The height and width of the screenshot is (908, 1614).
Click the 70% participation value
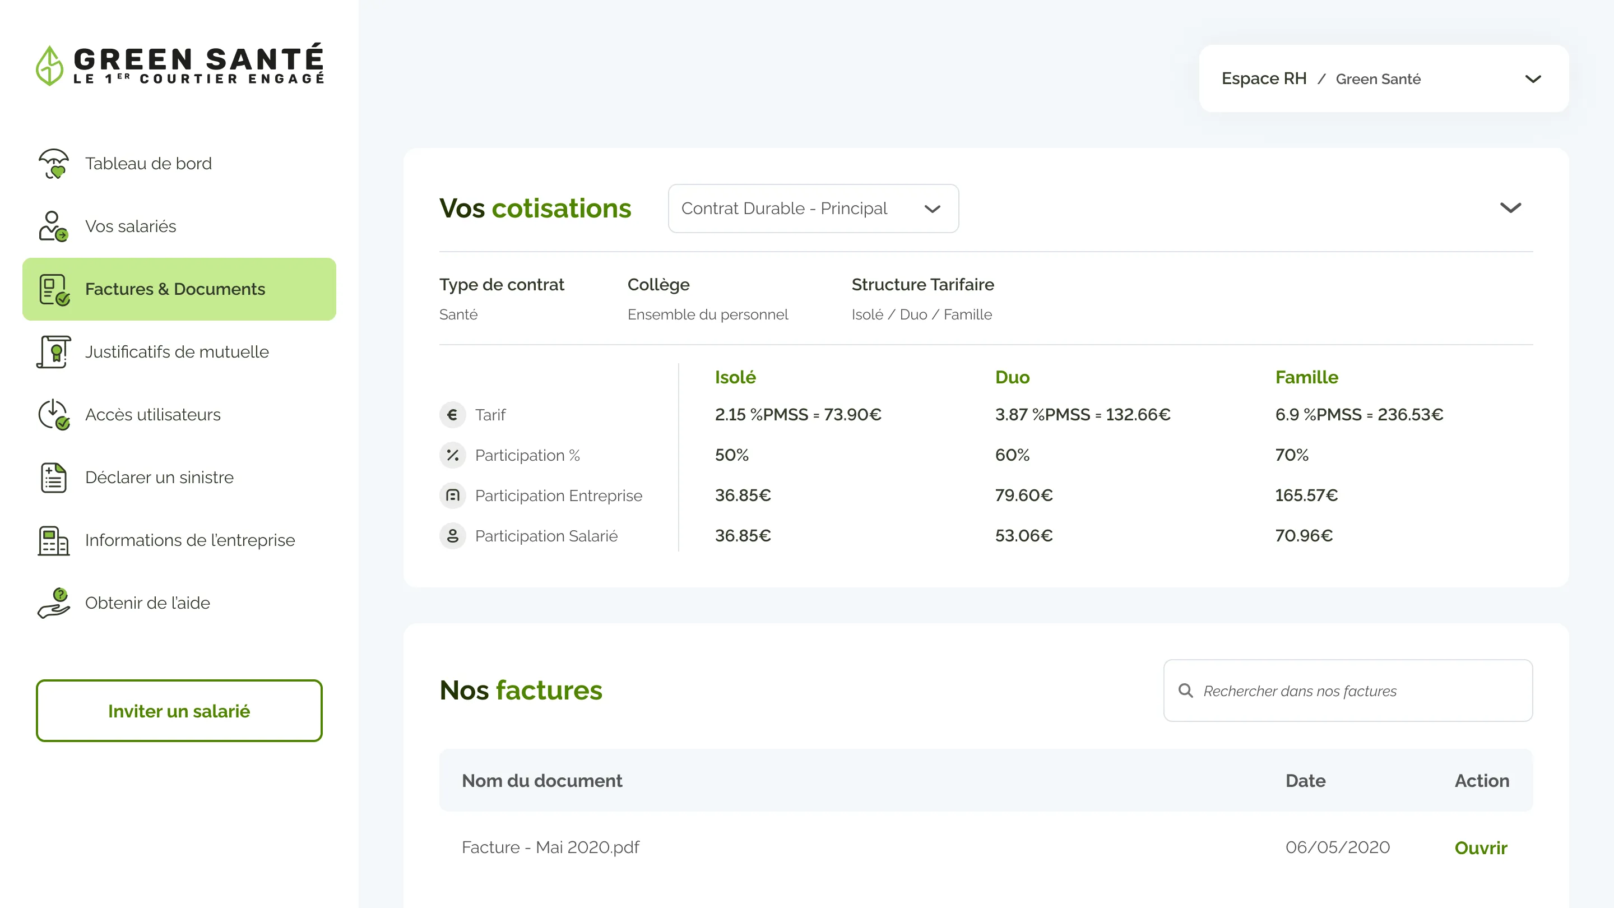1292,455
